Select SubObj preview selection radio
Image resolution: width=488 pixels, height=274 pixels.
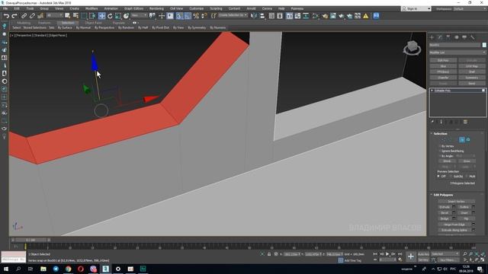tap(451, 176)
